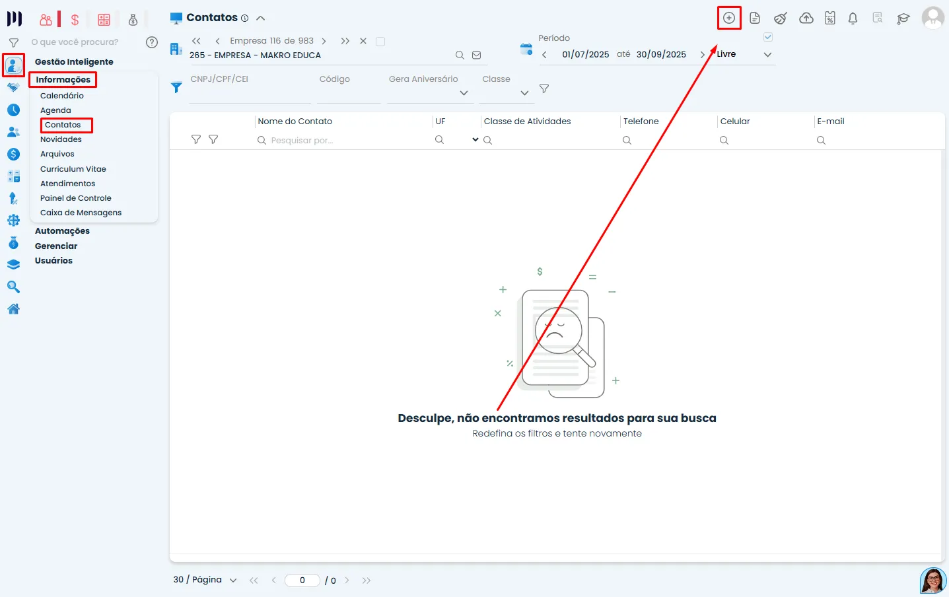Open the notifications bell icon
The width and height of the screenshot is (949, 597).
click(x=853, y=18)
